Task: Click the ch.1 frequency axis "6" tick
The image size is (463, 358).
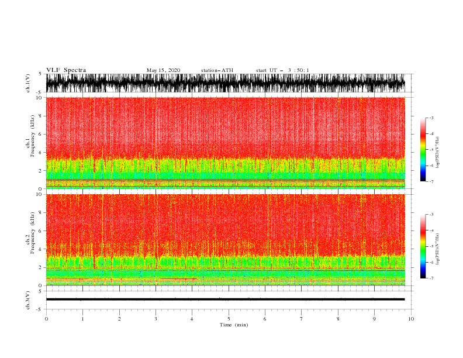Action: pos(40,134)
